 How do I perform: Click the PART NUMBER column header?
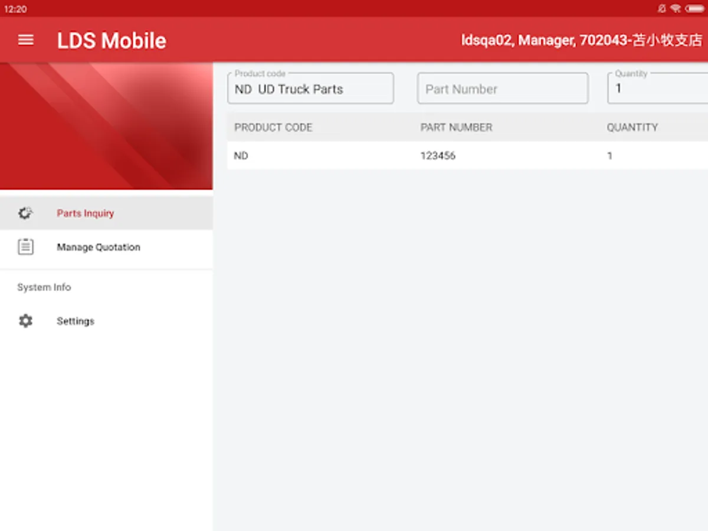point(456,127)
